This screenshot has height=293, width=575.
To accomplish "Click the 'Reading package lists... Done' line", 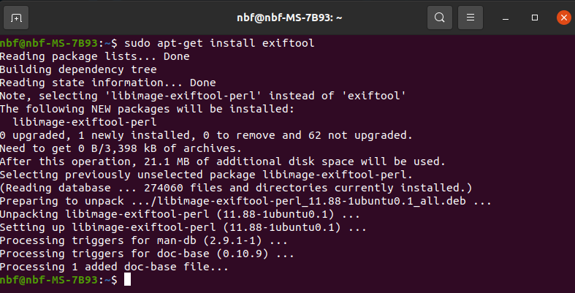I will tap(94, 56).
